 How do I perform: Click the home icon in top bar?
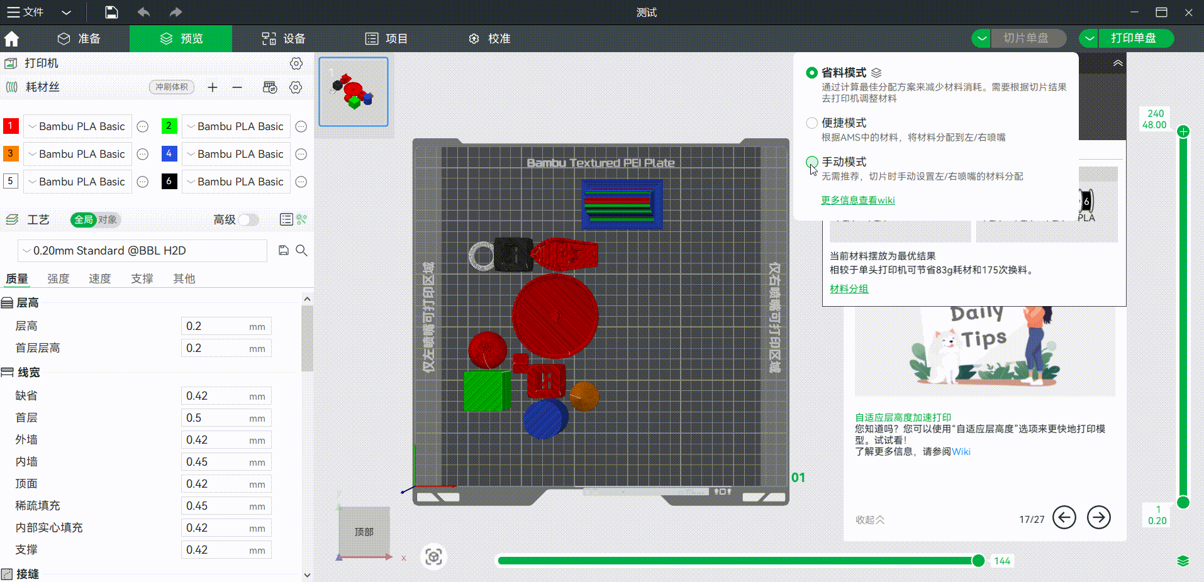[x=11, y=39]
